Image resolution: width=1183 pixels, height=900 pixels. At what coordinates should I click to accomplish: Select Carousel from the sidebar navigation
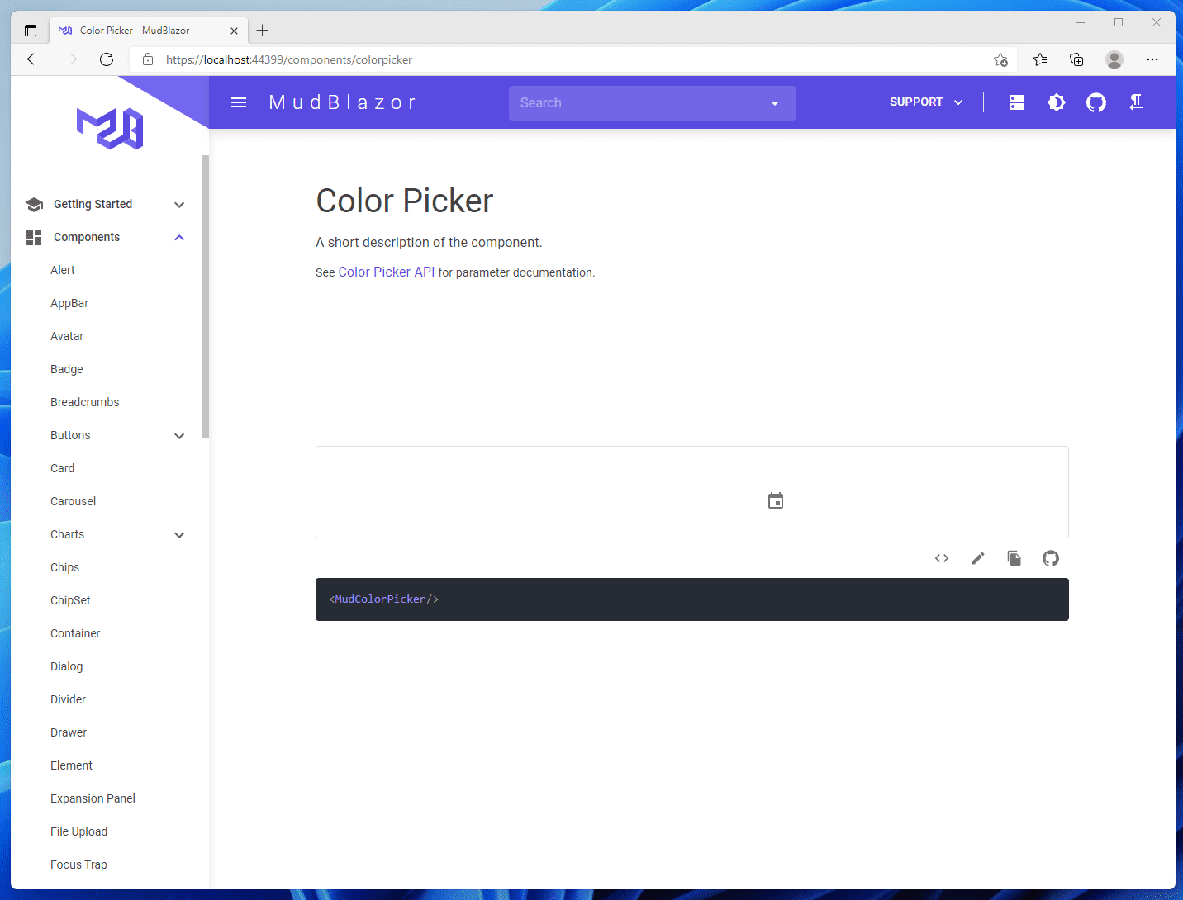coord(73,500)
